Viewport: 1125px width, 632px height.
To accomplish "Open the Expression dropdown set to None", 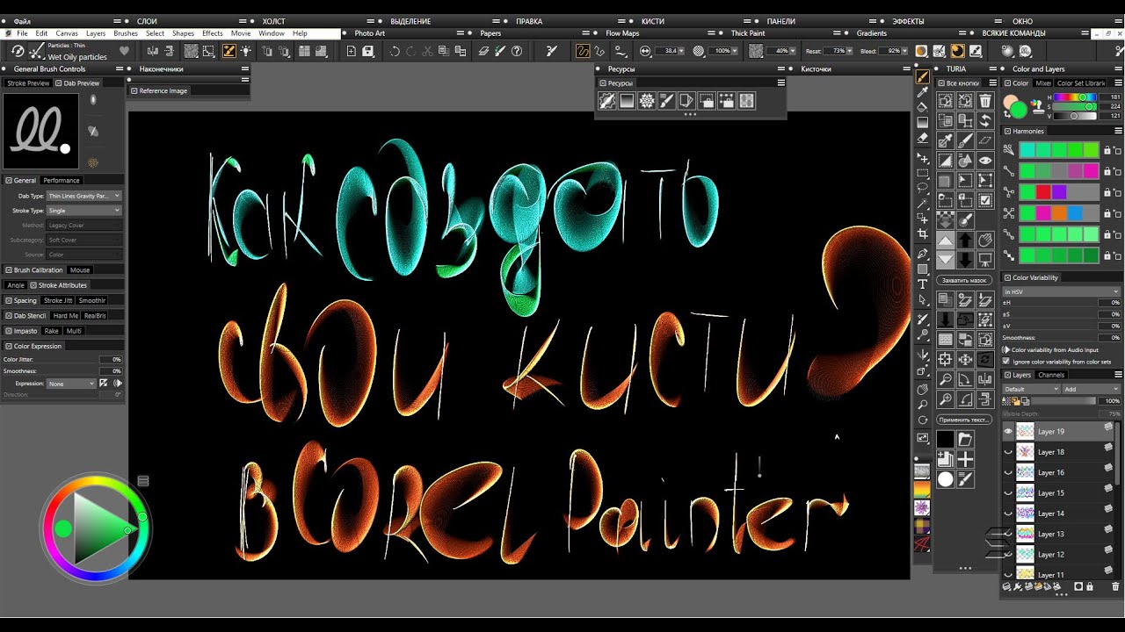I will (x=71, y=384).
